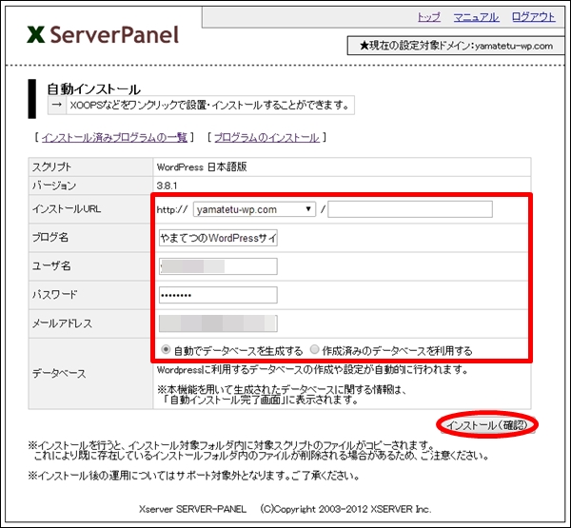The height and width of the screenshot is (528, 571).
Task: Click the メールアドレス input field
Action: click(218, 323)
